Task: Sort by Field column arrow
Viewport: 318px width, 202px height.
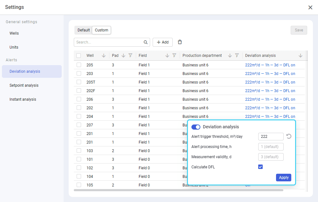Action: click(167, 56)
